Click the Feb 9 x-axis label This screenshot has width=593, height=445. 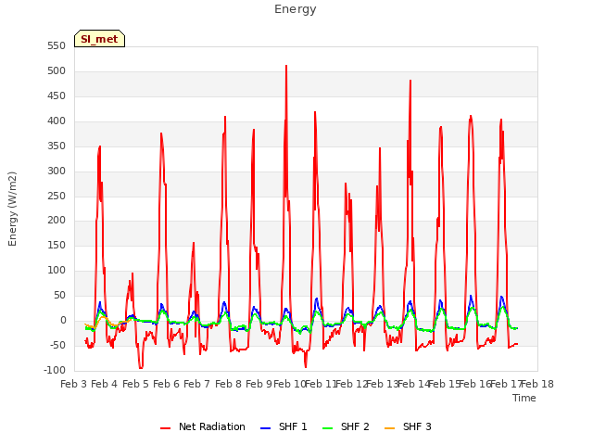point(259,384)
